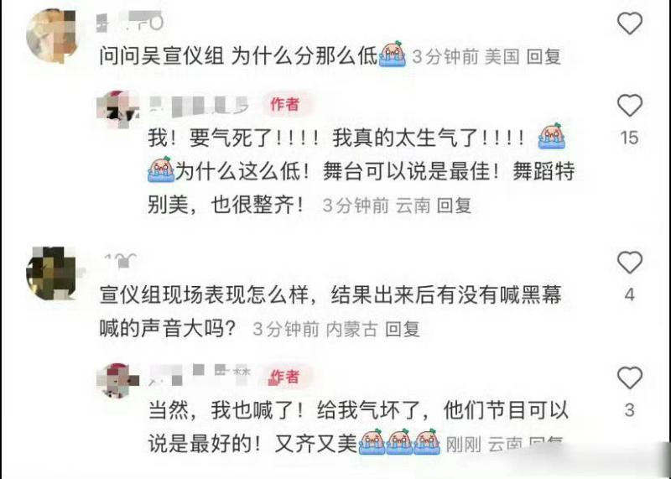The height and width of the screenshot is (479, 671).
Task: Open the author's avatar in the first reply
Action: [118, 109]
